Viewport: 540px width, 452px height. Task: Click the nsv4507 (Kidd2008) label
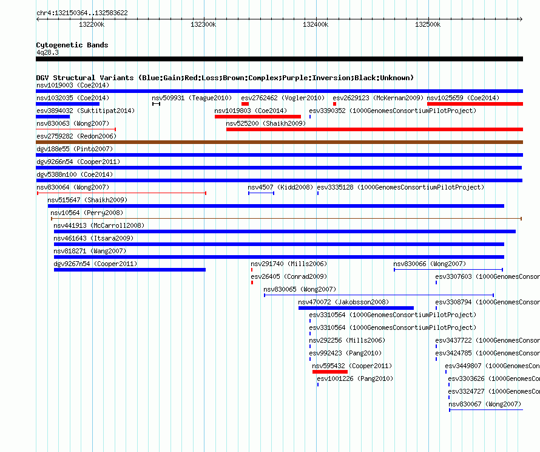pyautogui.click(x=280, y=187)
